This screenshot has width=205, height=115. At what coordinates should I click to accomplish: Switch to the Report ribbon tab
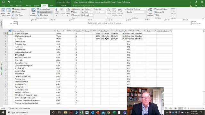click(x=28, y=6)
